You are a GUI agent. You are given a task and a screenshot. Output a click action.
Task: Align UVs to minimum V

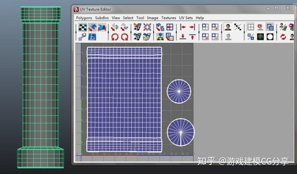183,37
